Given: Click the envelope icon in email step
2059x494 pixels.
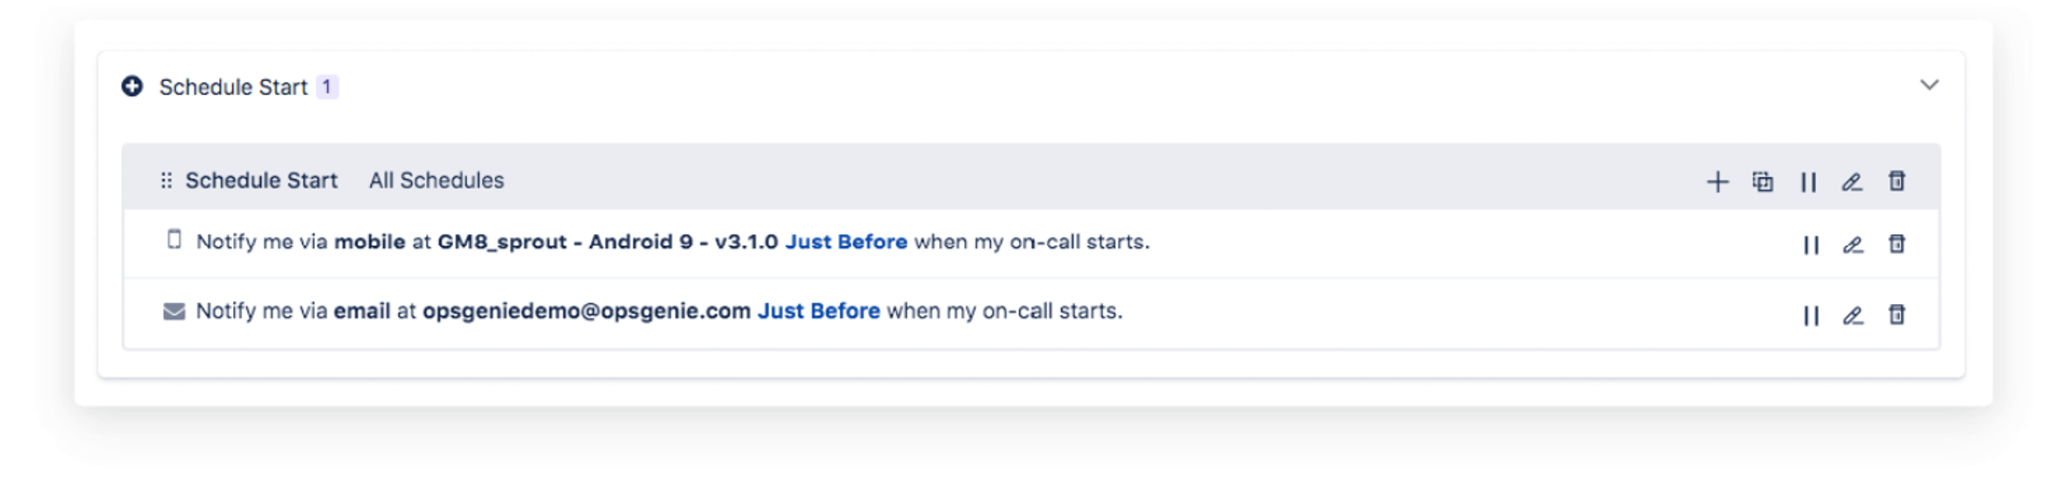Looking at the screenshot, I should tap(174, 311).
